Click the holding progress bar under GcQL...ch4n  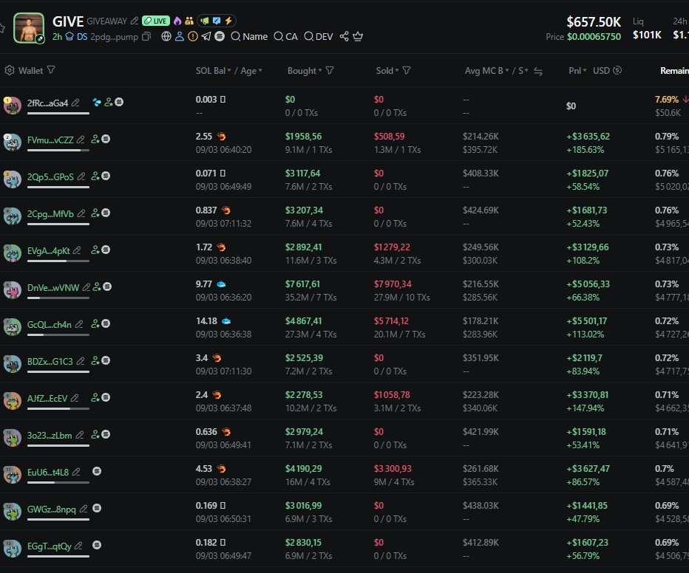pyautogui.click(x=58, y=334)
